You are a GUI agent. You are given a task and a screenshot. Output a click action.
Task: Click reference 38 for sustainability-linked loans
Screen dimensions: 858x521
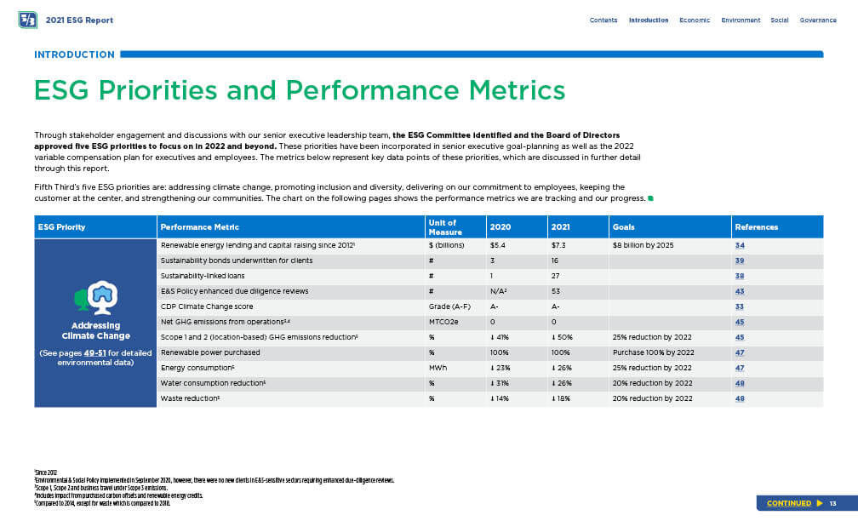740,276
